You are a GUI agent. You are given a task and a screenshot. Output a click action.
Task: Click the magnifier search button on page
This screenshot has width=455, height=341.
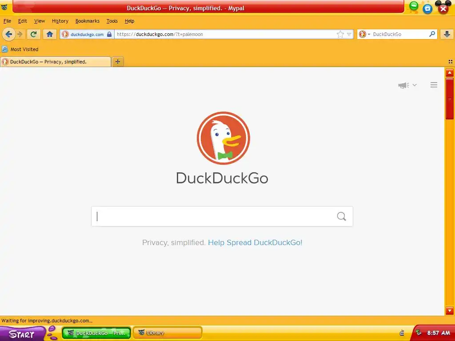342,216
